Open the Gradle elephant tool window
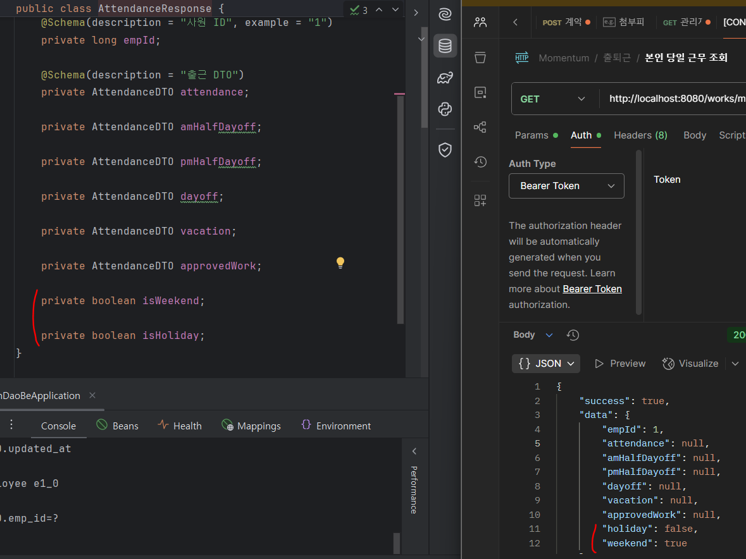The width and height of the screenshot is (746, 559). (445, 78)
